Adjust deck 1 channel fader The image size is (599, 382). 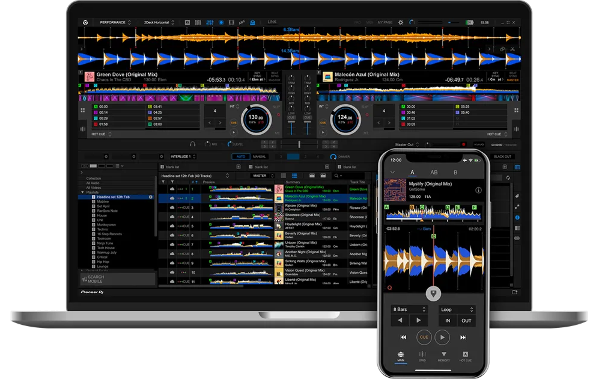[x=291, y=128]
